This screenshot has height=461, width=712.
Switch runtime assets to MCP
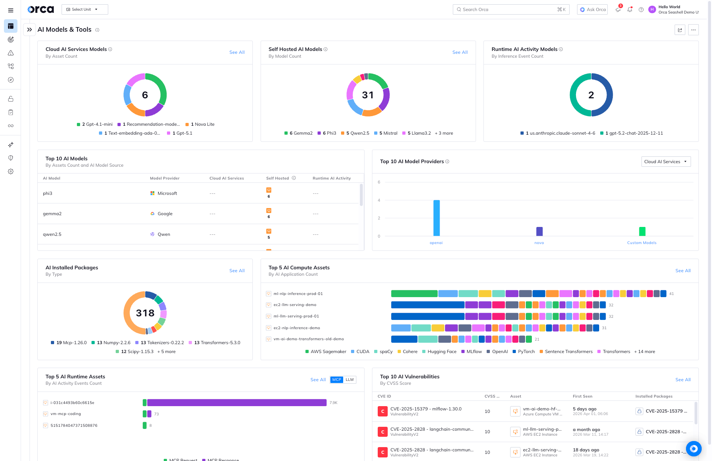336,380
